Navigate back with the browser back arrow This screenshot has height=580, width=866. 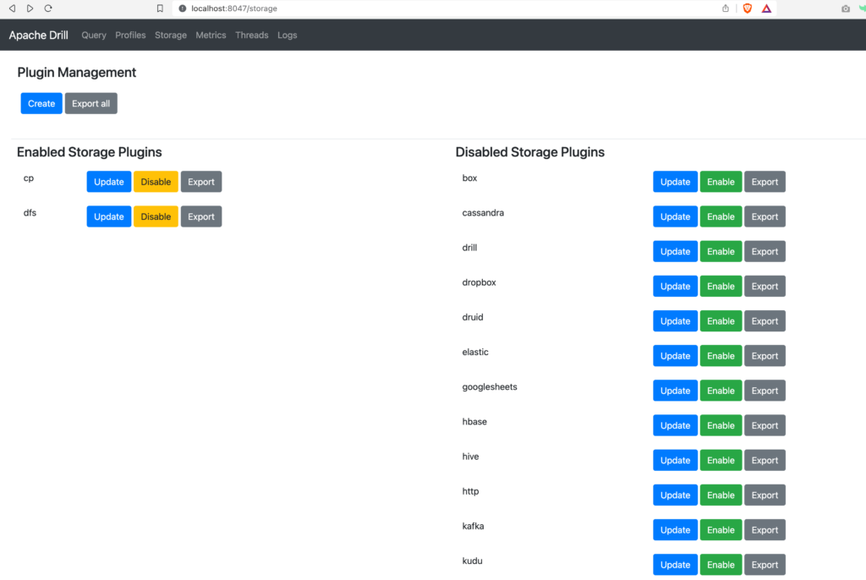[x=10, y=8]
